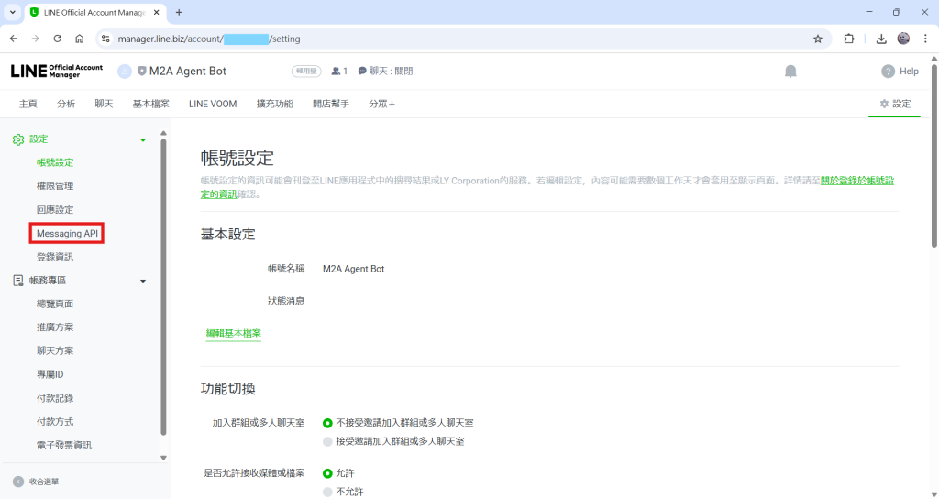The height and width of the screenshot is (499, 939).
Task: Open the 聊天 tab
Action: (104, 104)
